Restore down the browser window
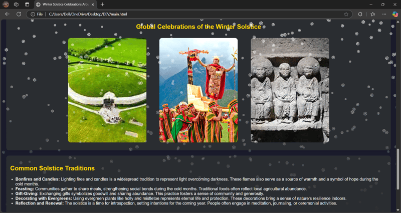 point(383,5)
